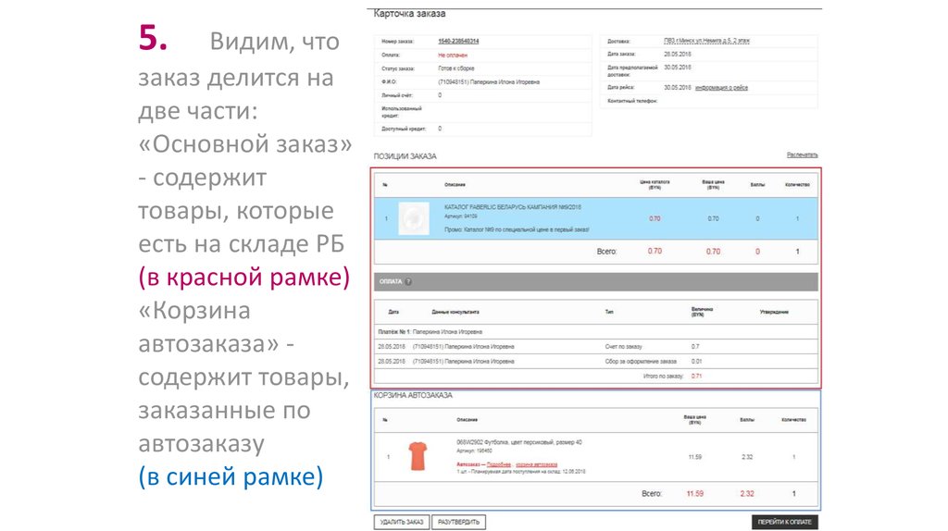Select the КОРЗИНА АВТОЗАКАЗА section heading

[x=413, y=395]
